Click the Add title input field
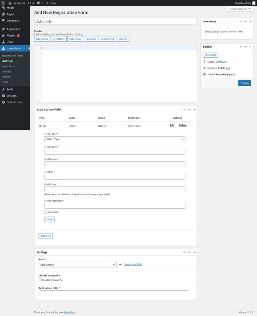 click(115, 21)
